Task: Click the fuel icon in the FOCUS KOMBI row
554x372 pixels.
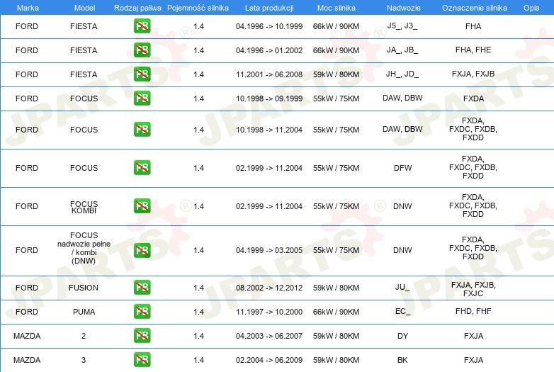Action: point(142,206)
